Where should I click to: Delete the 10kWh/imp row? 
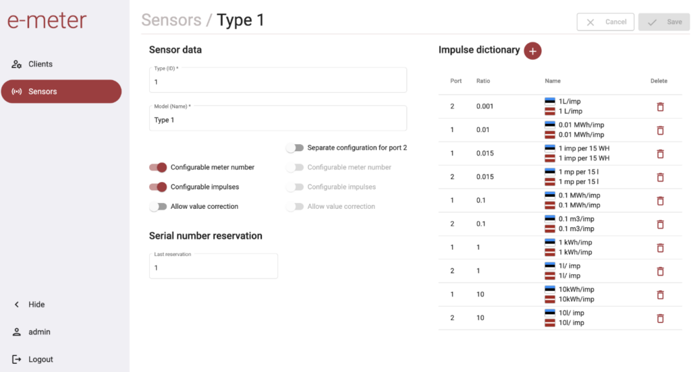click(x=660, y=294)
